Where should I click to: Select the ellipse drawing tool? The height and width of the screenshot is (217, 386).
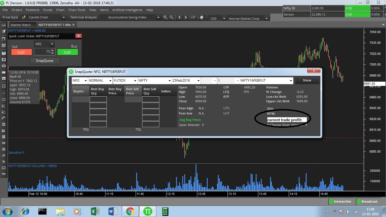point(4,99)
